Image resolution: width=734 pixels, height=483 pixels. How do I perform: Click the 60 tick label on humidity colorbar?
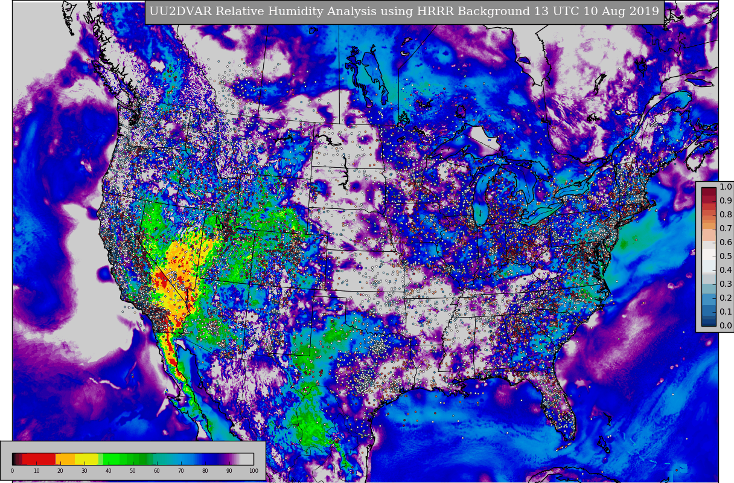pyautogui.click(x=157, y=471)
